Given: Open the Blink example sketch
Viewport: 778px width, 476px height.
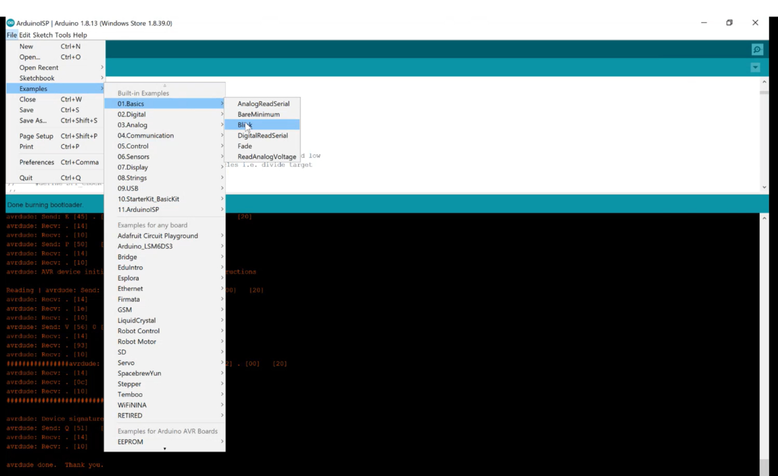Looking at the screenshot, I should pos(262,125).
